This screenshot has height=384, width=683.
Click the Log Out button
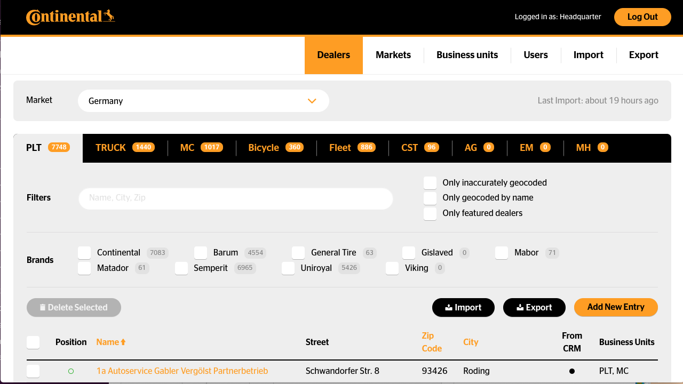pyautogui.click(x=642, y=17)
